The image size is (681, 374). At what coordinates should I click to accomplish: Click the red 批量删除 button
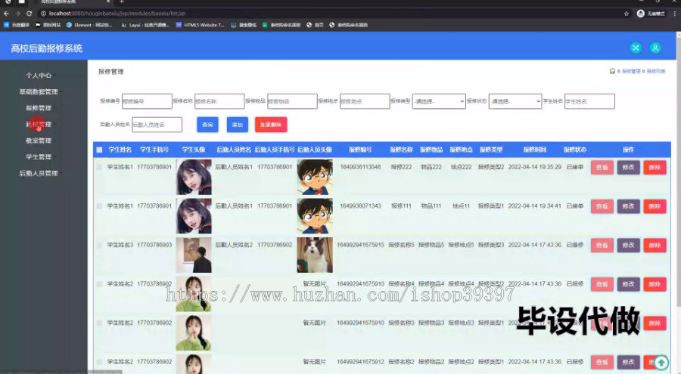pos(271,125)
